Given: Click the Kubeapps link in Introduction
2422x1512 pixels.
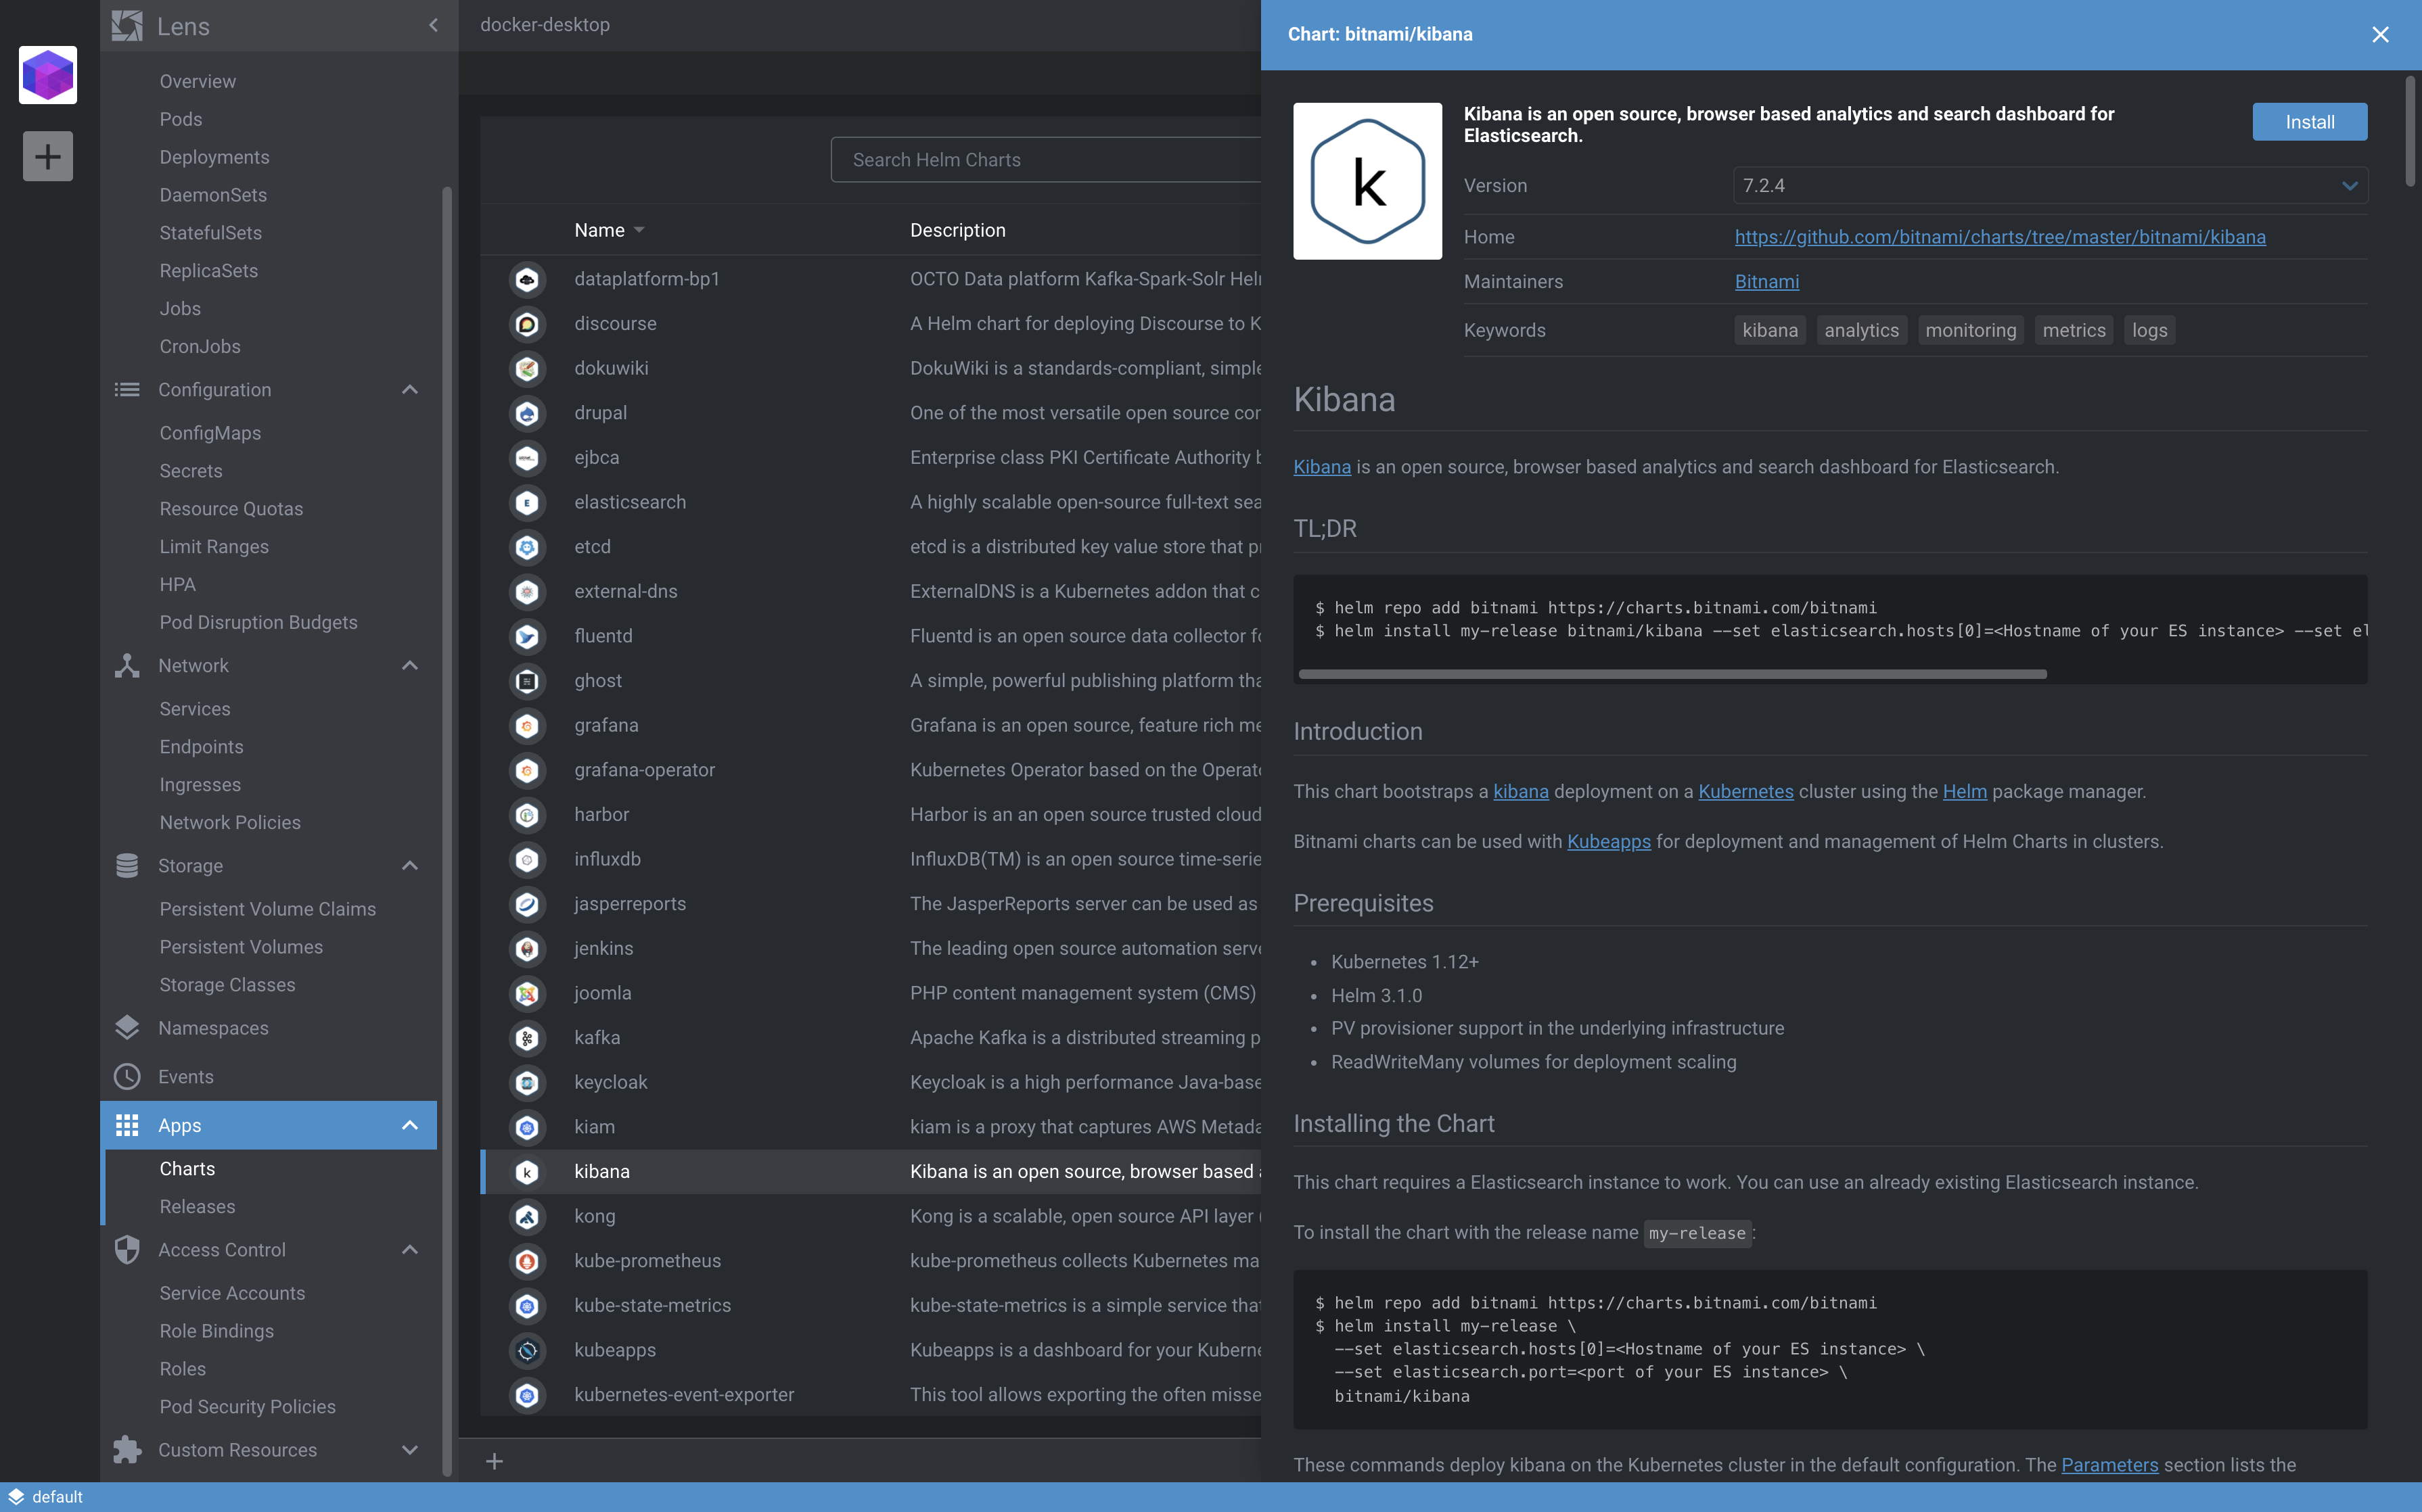Looking at the screenshot, I should [x=1607, y=842].
